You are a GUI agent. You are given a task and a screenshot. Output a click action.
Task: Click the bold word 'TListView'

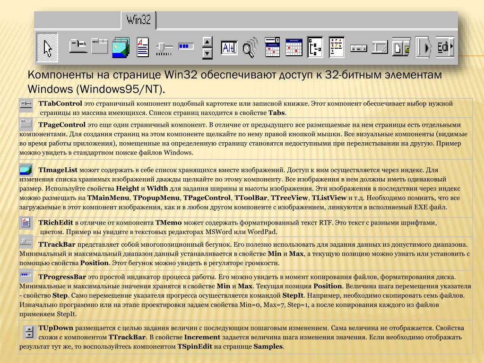[329, 198]
